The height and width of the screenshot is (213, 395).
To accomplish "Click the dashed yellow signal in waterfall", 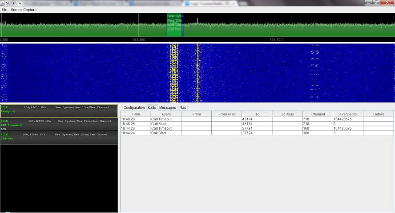I will pos(174,73).
